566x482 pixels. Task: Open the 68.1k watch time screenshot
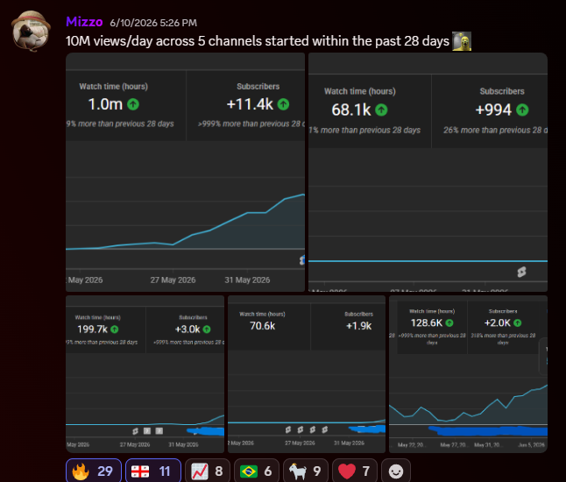tap(428, 173)
